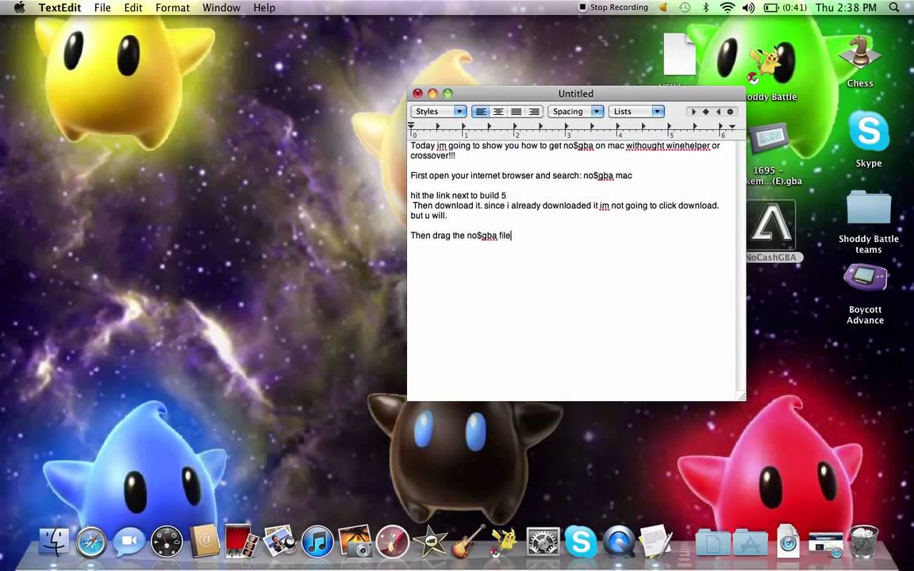Open the TextEdit application menu
914x571 pixels.
pos(60,8)
